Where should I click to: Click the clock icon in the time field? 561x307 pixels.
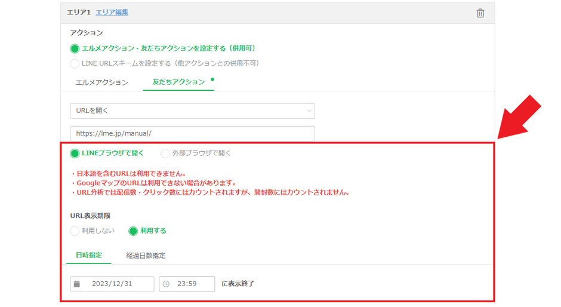pyautogui.click(x=166, y=284)
